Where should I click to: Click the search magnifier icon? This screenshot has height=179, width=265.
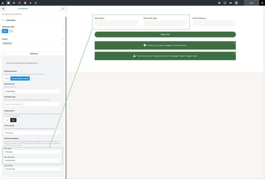pyautogui.click(x=3, y=14)
